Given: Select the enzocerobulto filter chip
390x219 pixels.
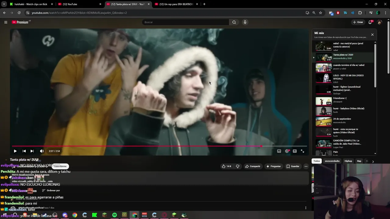Looking at the screenshot, I should pos(332,161).
